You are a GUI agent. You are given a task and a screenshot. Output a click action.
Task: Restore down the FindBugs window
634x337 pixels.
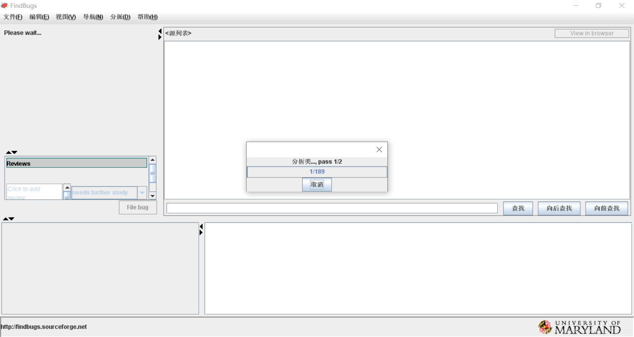point(598,6)
